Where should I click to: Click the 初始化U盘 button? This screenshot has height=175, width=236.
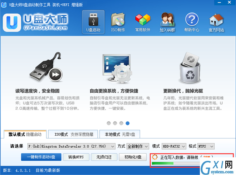click(133, 157)
